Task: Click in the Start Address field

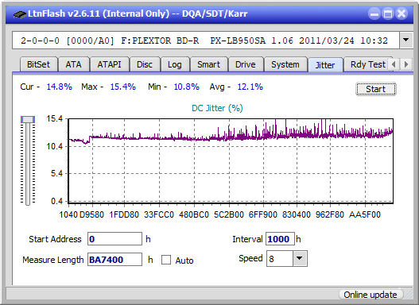Action: (115, 238)
